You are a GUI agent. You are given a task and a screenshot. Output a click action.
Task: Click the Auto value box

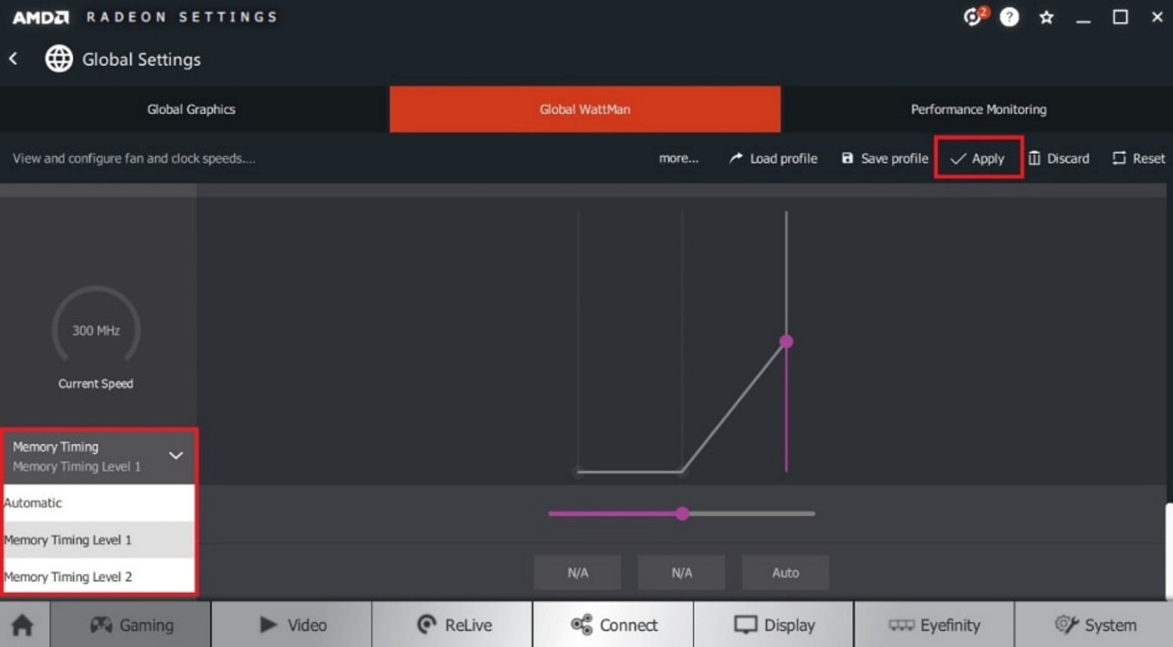(x=786, y=573)
